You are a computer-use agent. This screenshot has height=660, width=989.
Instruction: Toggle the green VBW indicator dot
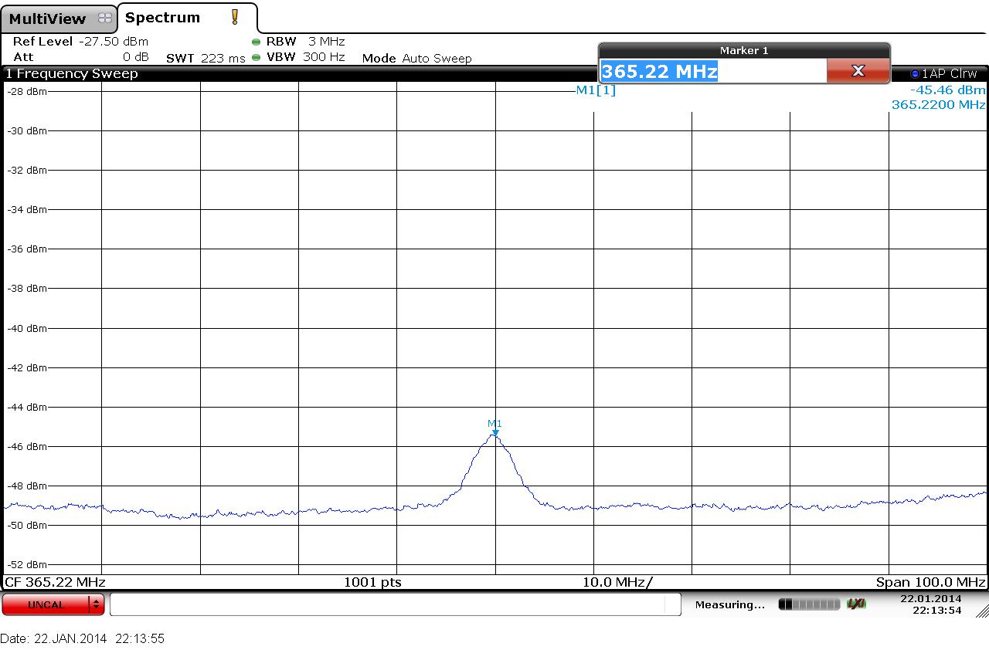click(256, 57)
